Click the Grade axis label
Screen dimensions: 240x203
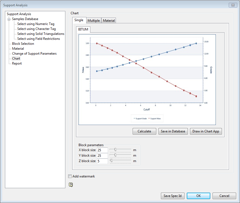pos(211,70)
